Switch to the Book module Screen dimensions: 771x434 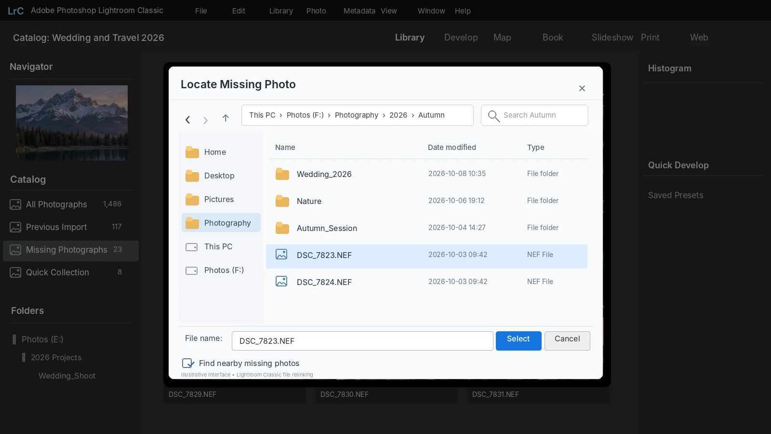coord(553,38)
